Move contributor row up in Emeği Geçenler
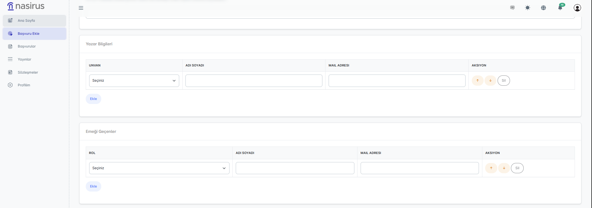 coord(491,168)
